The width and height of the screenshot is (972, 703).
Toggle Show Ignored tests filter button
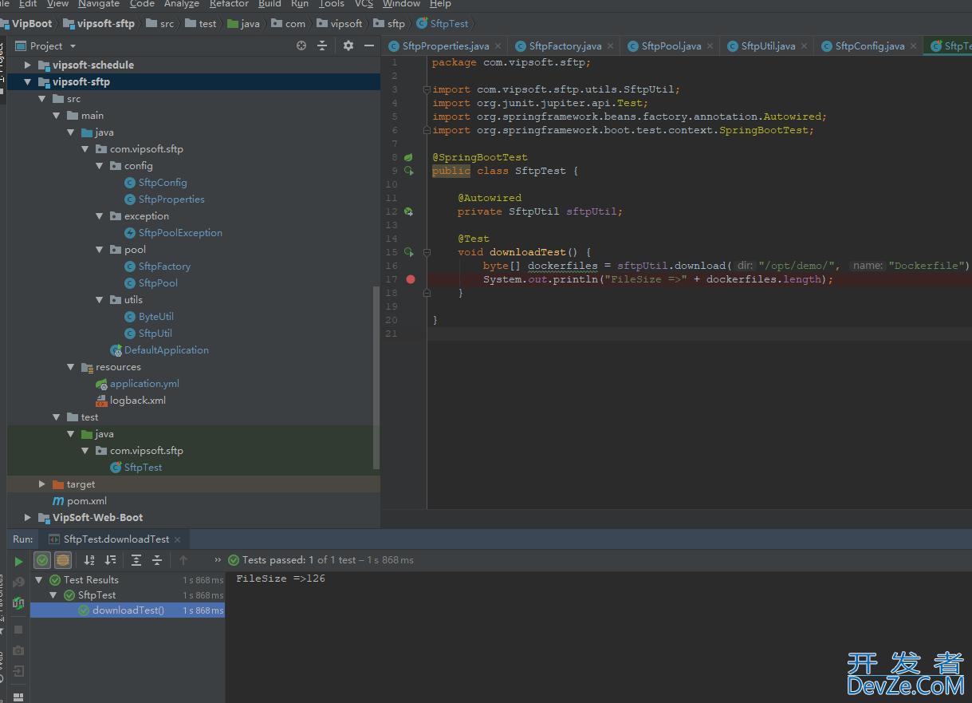tap(62, 560)
